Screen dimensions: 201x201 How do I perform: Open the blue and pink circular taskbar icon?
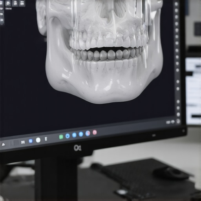tap(88, 133)
